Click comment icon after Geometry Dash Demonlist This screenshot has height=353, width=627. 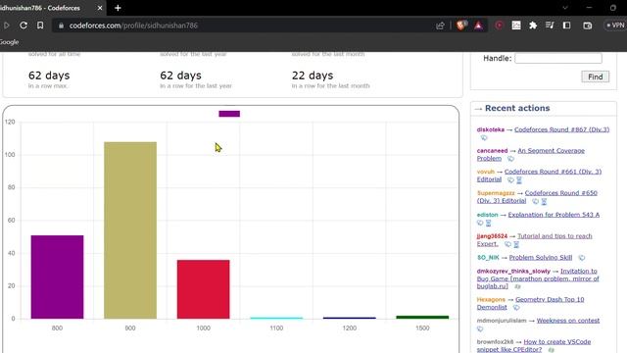[x=516, y=308]
